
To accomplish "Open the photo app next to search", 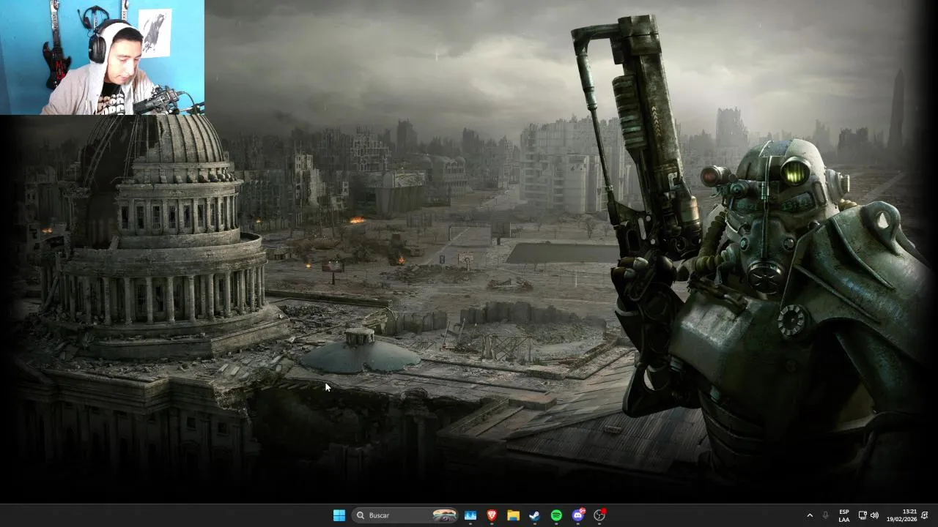I will pos(470,515).
